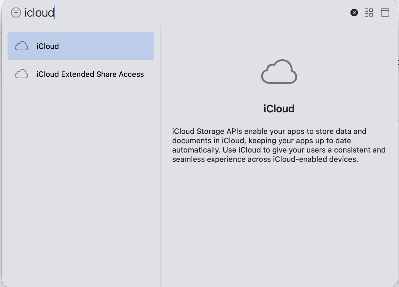This screenshot has height=287, width=399.
Task: Click the bold iCloud heading in the details
Action: [279, 109]
